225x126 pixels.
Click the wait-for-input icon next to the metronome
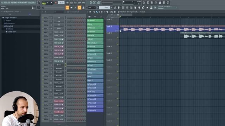click(71, 2)
